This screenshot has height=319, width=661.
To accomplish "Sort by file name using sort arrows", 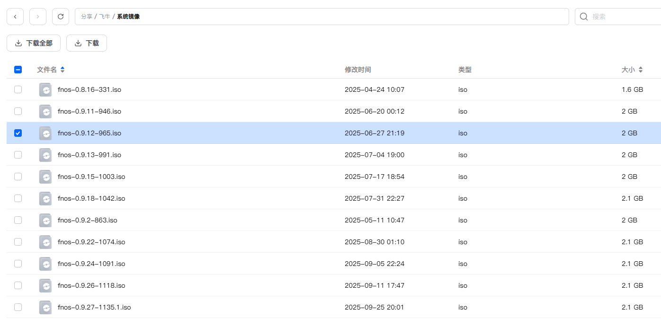I will (63, 70).
